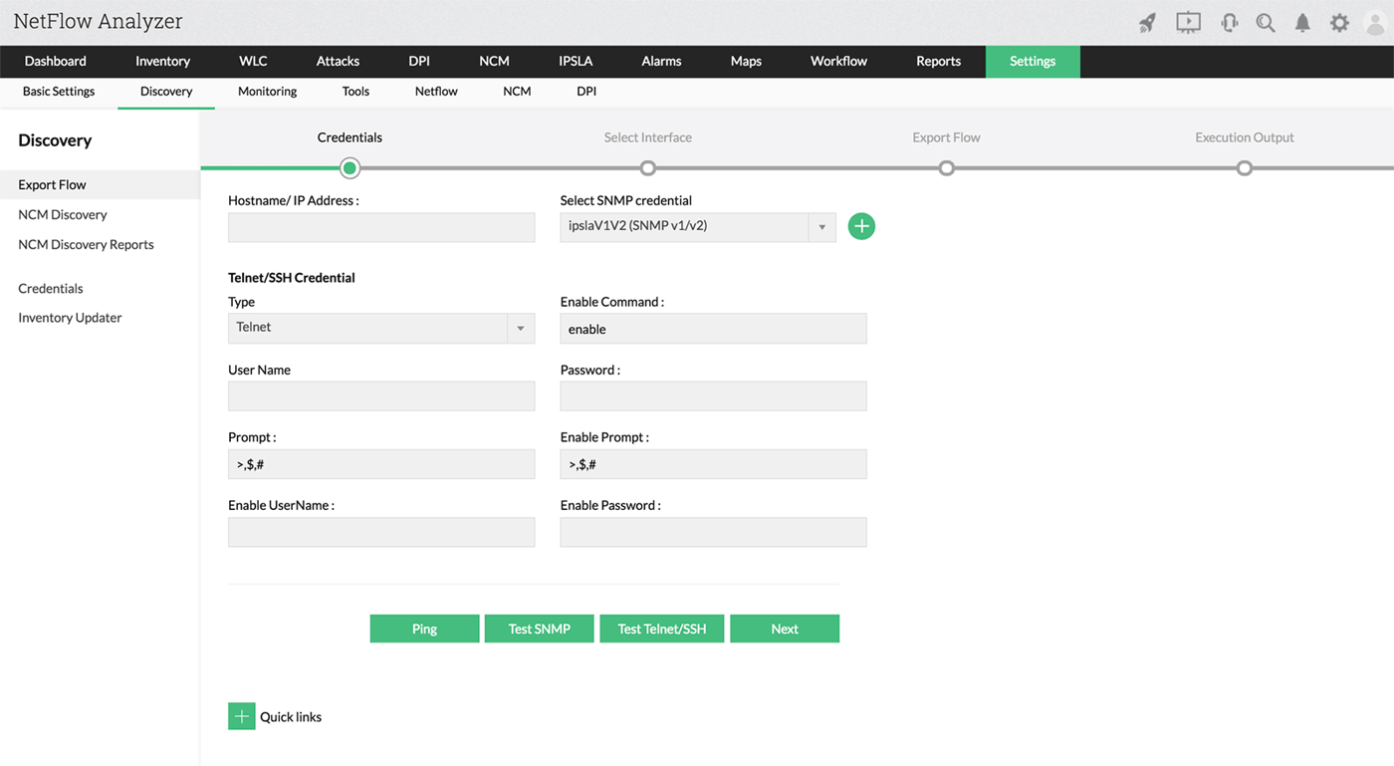Expand the Quick links plus icon
Viewport: 1394px width, 766px height.
click(241, 716)
